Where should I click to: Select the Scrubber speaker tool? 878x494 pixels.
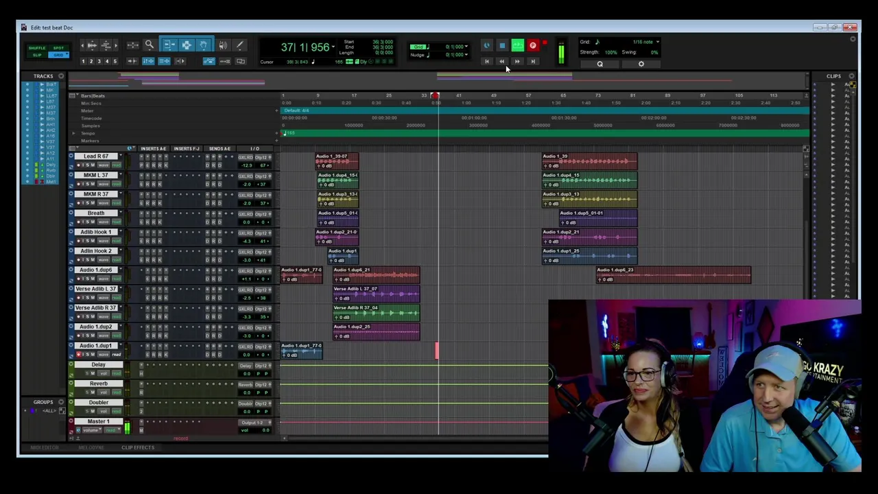point(223,45)
